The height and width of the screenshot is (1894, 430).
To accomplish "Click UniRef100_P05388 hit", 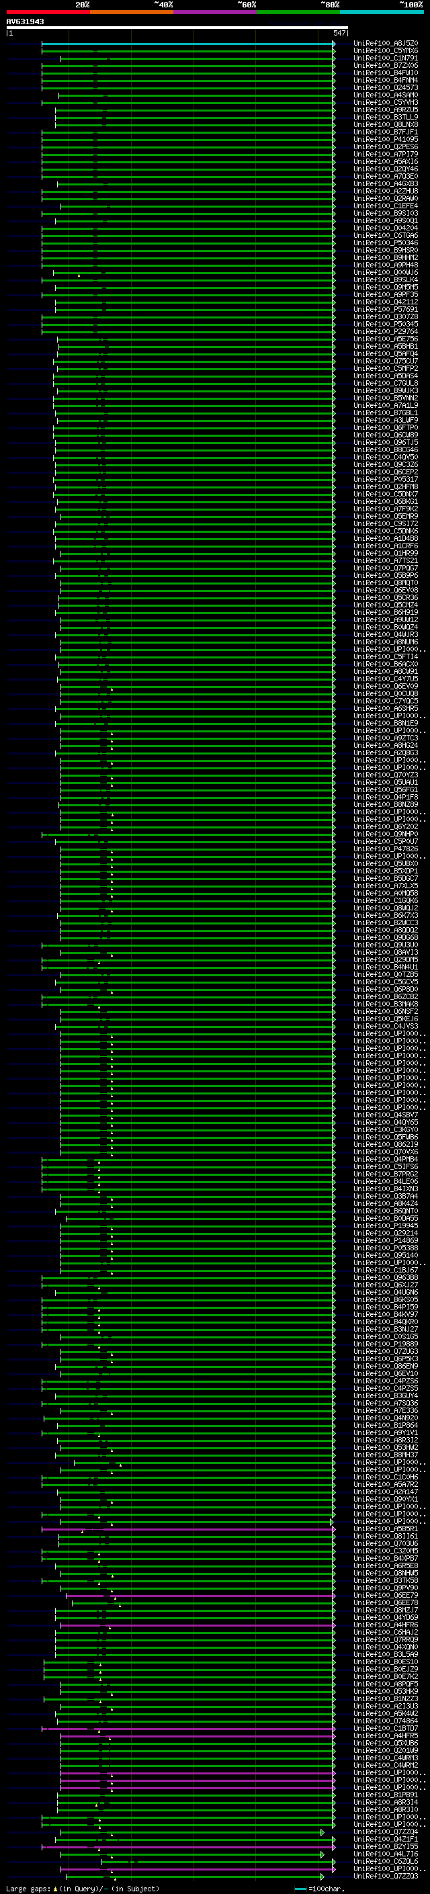I will coord(386,1248).
